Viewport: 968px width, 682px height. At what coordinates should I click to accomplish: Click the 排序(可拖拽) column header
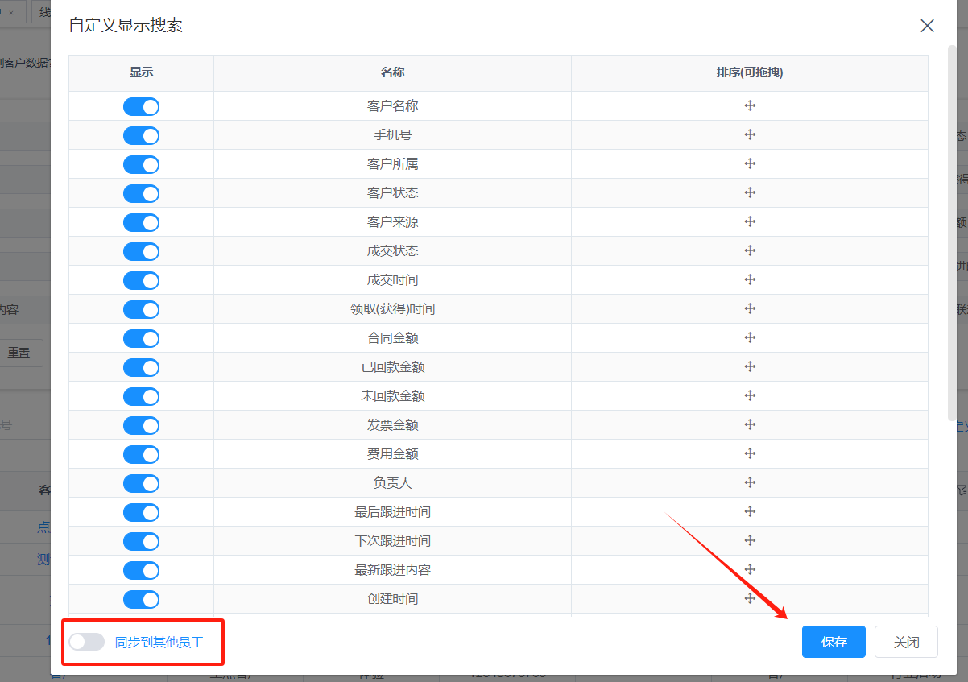(x=750, y=72)
